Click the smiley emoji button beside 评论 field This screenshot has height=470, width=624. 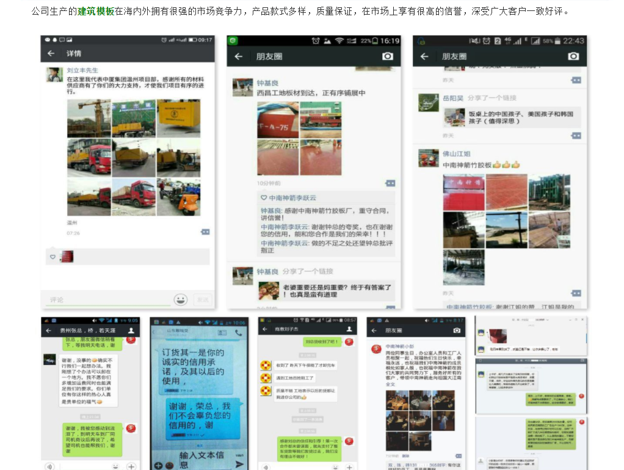[x=180, y=299]
